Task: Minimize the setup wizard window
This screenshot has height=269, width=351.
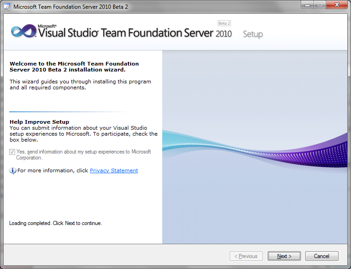Action: pos(307,5)
